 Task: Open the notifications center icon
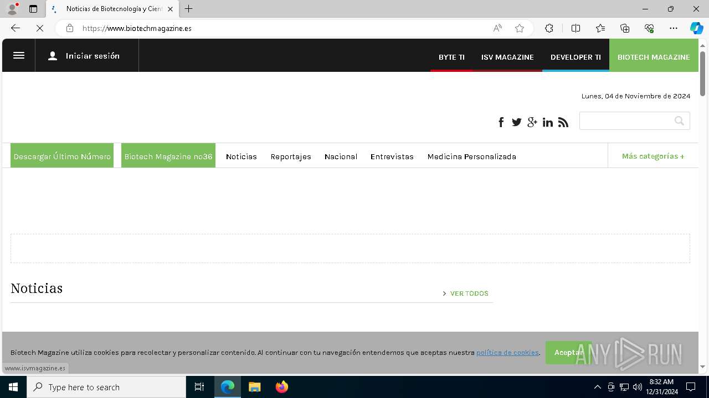(x=691, y=387)
